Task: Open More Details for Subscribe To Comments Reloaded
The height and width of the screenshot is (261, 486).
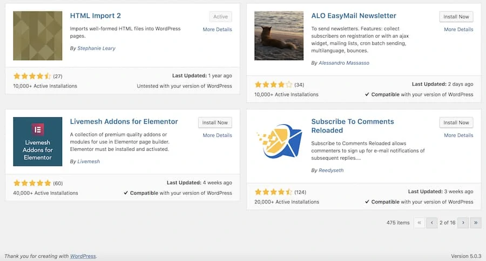Action: coord(458,135)
